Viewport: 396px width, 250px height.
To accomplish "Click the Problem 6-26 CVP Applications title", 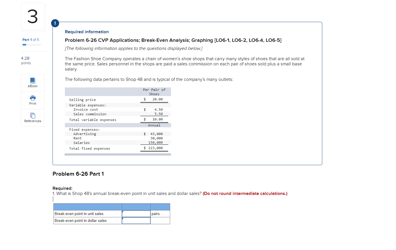I will (x=173, y=40).
